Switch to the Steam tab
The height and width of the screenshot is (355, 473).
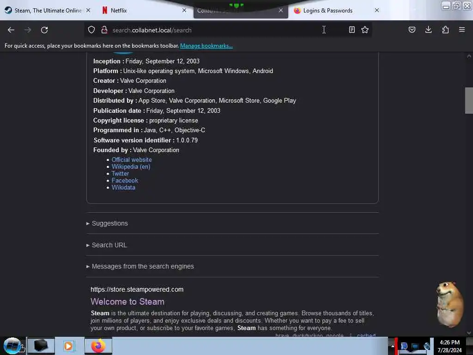48,11
